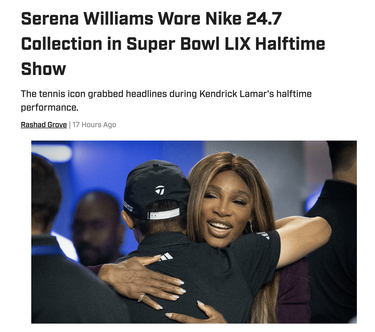This screenshot has height=332, width=375.
Task: Click the TaylorMade logo on the black cap
Action: click(160, 190)
